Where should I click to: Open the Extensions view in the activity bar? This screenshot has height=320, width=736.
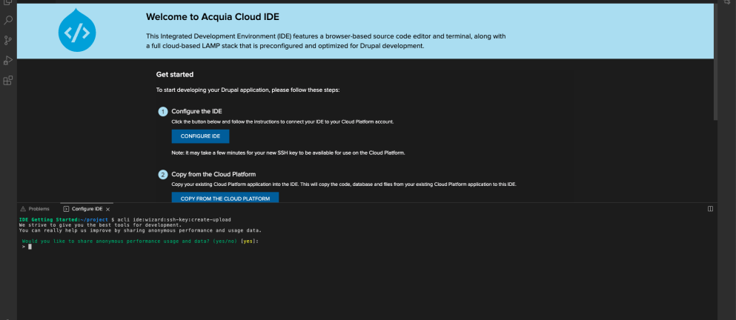click(8, 80)
